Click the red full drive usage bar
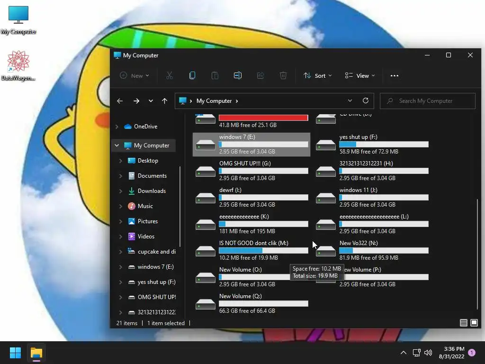Viewport: 485px width, 364px height. [263, 118]
